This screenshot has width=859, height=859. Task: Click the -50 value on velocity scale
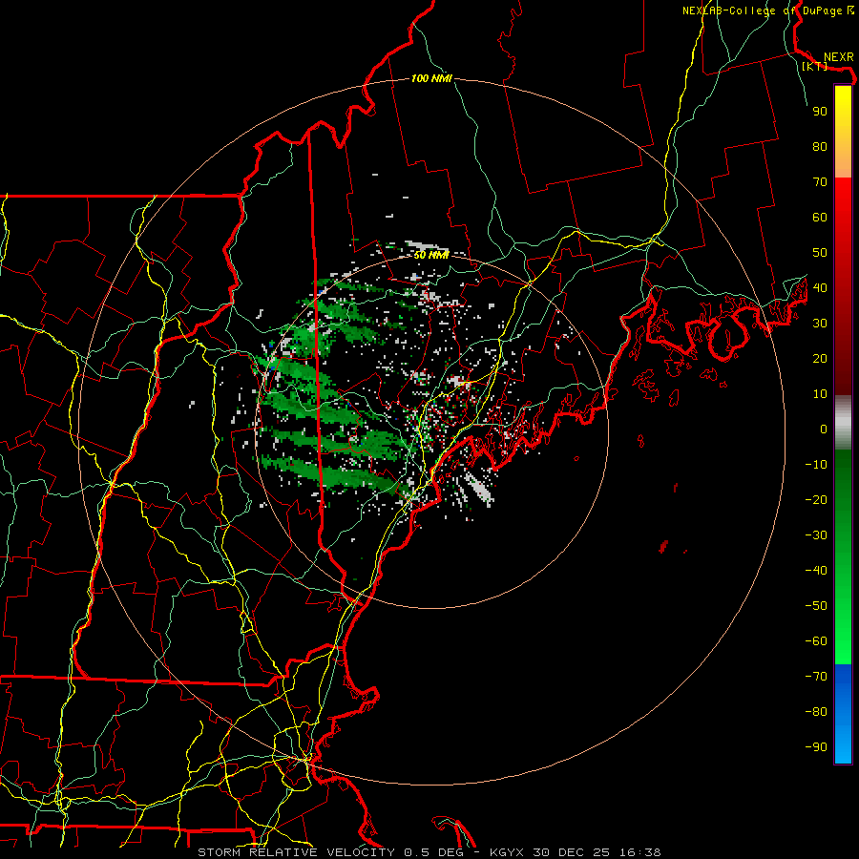point(816,606)
